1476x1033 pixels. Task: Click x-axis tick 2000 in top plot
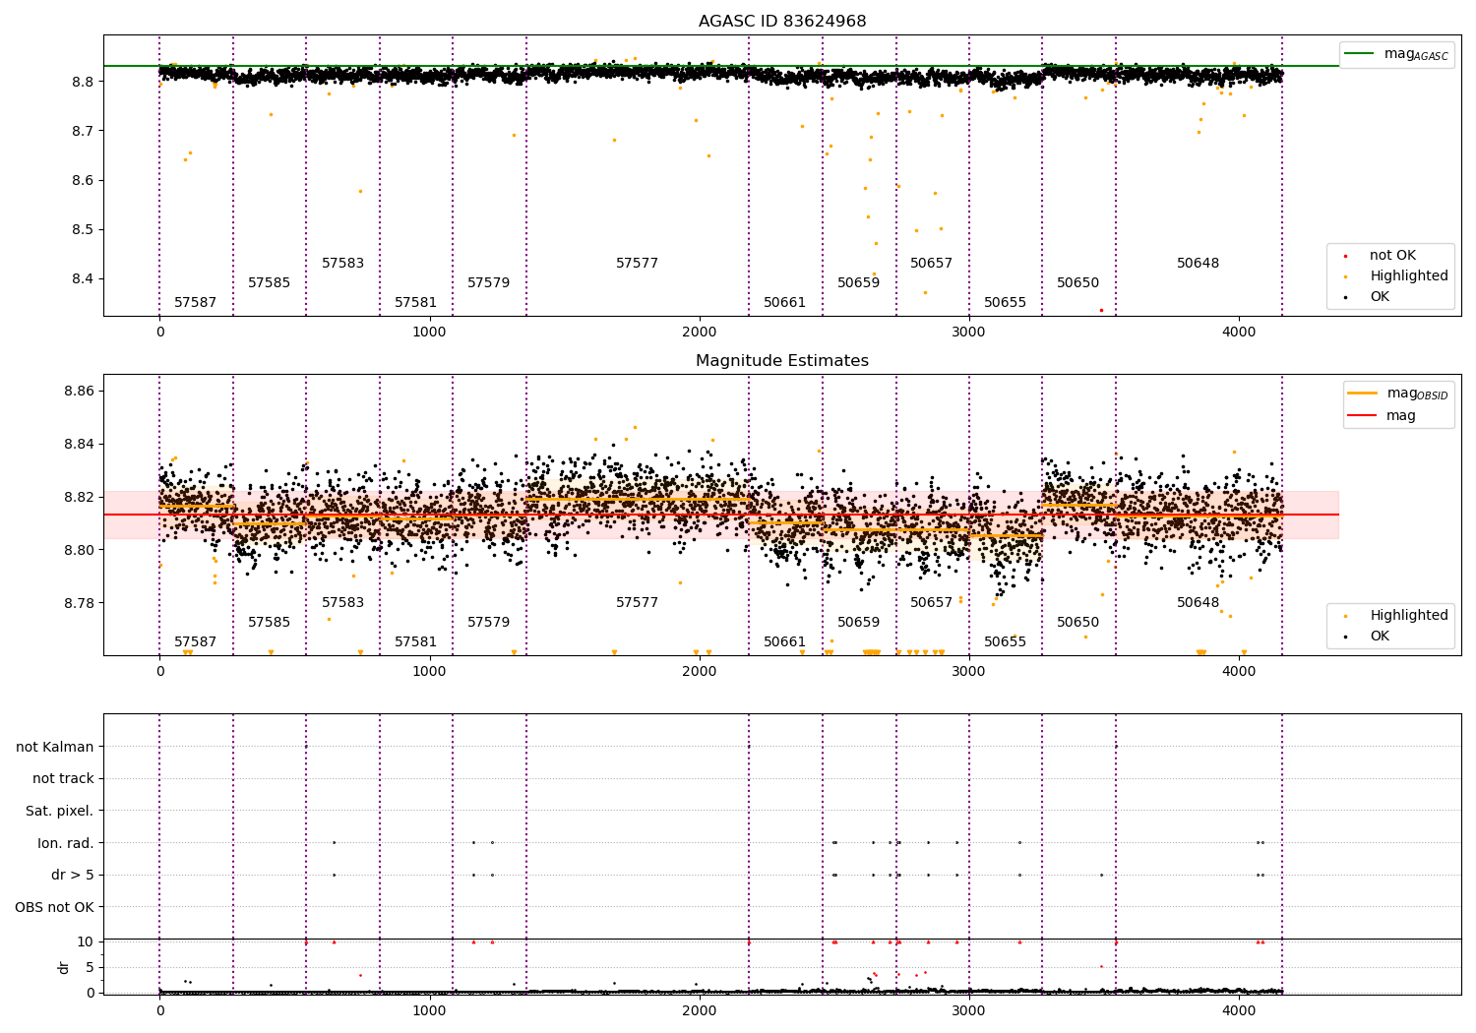[x=700, y=333]
